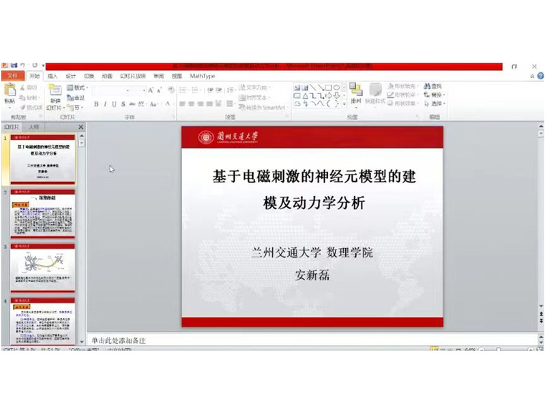
Task: Toggle underline formatting
Action: click(114, 104)
